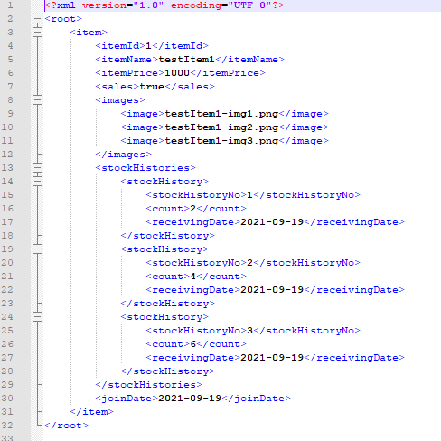Click the stockHistoryNo value 3
Screen dimensions: 441x441
pos(249,331)
